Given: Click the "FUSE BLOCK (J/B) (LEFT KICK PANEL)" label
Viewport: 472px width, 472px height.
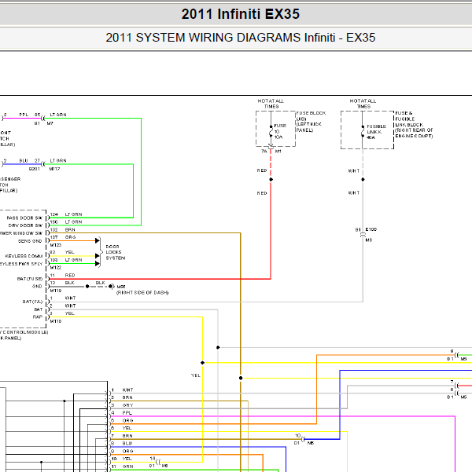Looking at the screenshot, I should click(x=311, y=122).
